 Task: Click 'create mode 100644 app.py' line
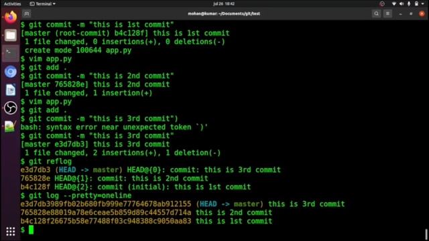(x=78, y=50)
